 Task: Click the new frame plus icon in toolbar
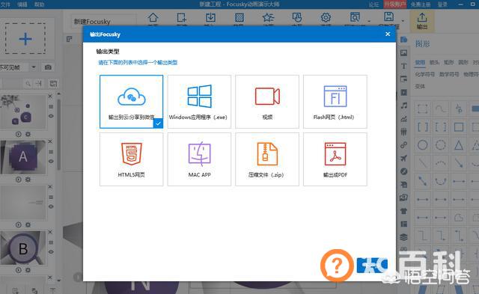click(x=181, y=18)
